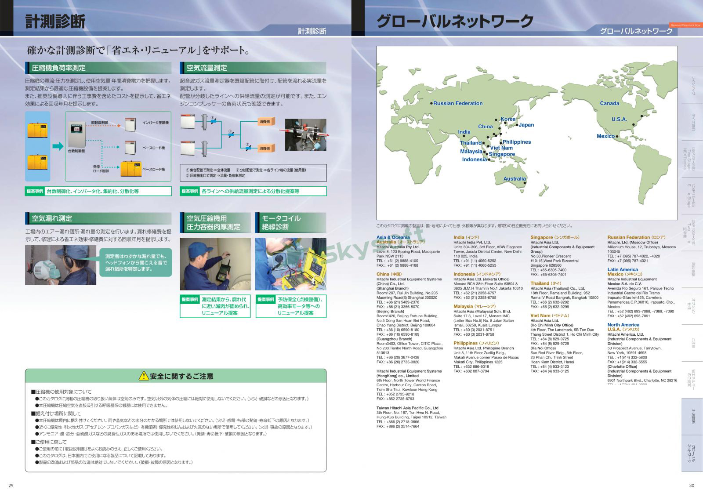Click the Indonesia label on map
Viewport: 703px width, 497px height.
click(475, 160)
